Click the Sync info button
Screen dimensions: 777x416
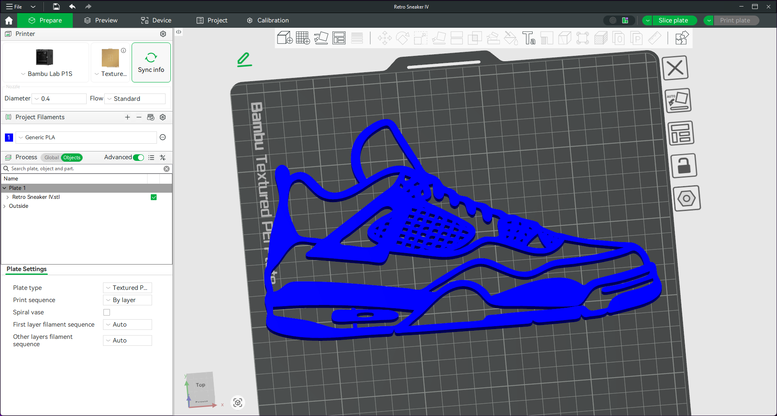[x=151, y=62]
